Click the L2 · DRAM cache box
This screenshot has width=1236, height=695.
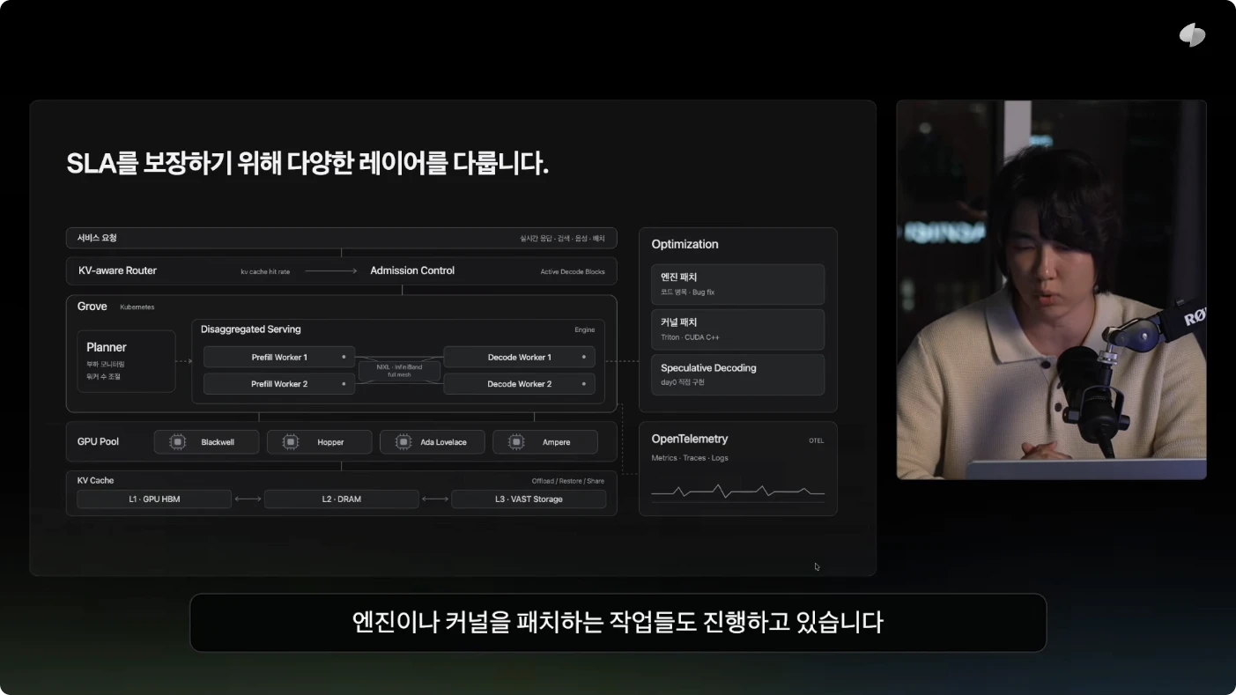tap(342, 499)
